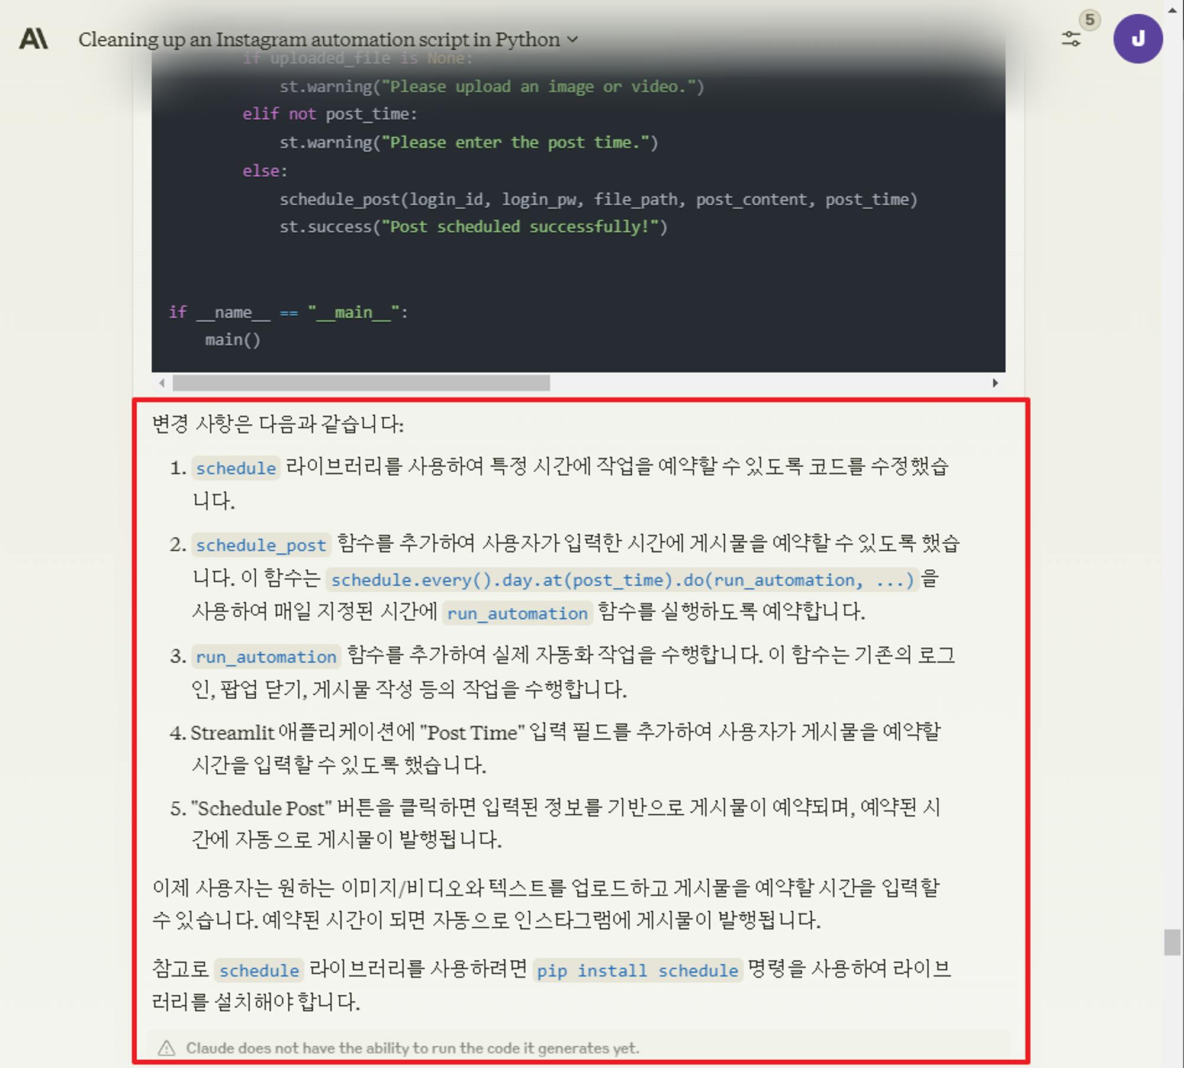1184x1068 pixels.
Task: Click the 'pip install schedule' inline code
Action: [637, 970]
